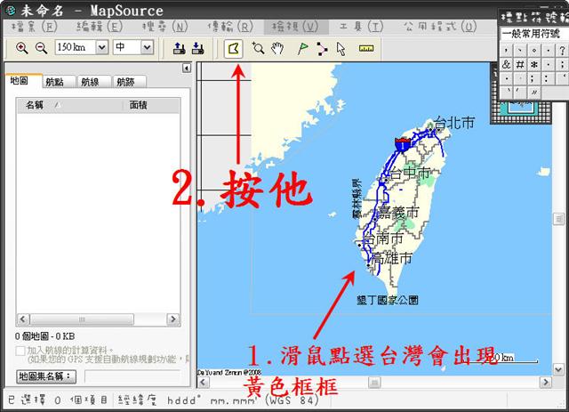The image size is (569, 412).
Task: Select the Route tool
Action: 322,49
